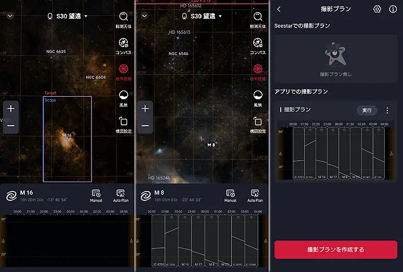The height and width of the screenshot is (272, 403).
Task: Open Auto Plan for M 8
Action: (255, 196)
